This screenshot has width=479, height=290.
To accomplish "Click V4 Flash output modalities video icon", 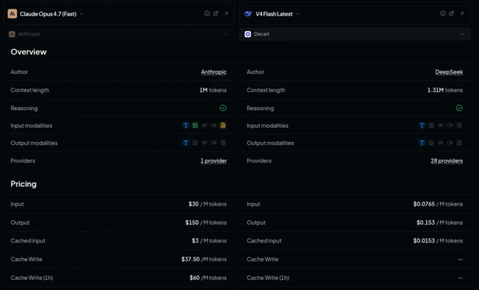I will tap(449, 143).
